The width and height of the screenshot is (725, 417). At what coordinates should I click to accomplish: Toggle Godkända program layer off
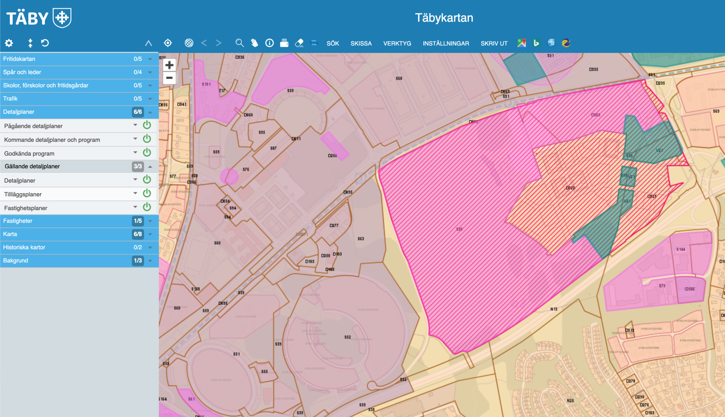point(147,153)
